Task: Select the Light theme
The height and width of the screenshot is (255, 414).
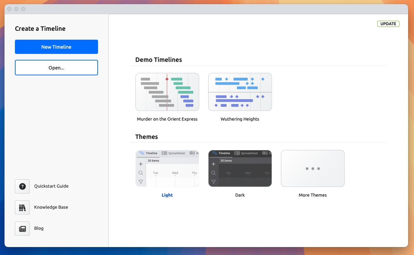Action: click(x=167, y=168)
